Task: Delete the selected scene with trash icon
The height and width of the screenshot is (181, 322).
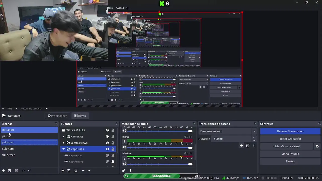Action: click(9, 170)
